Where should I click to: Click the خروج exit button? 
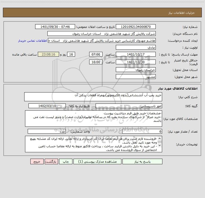37,162
